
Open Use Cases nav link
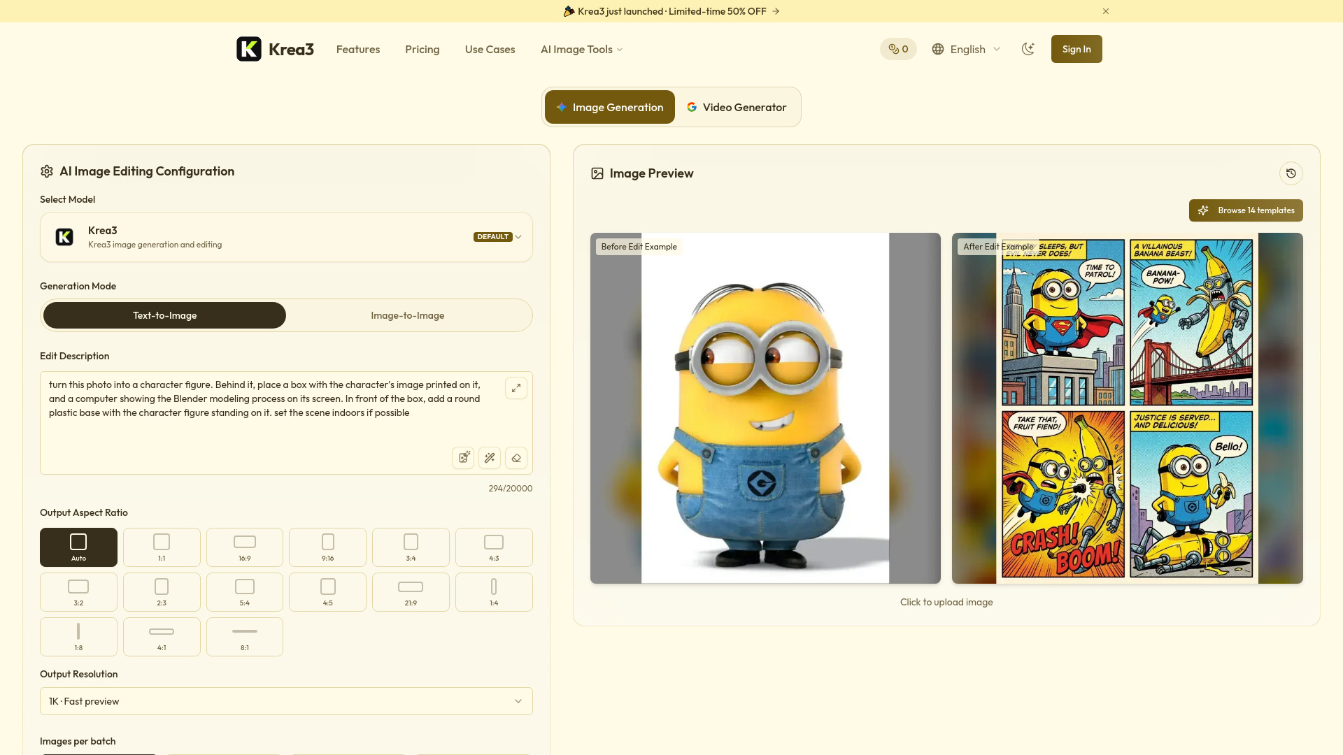click(490, 50)
